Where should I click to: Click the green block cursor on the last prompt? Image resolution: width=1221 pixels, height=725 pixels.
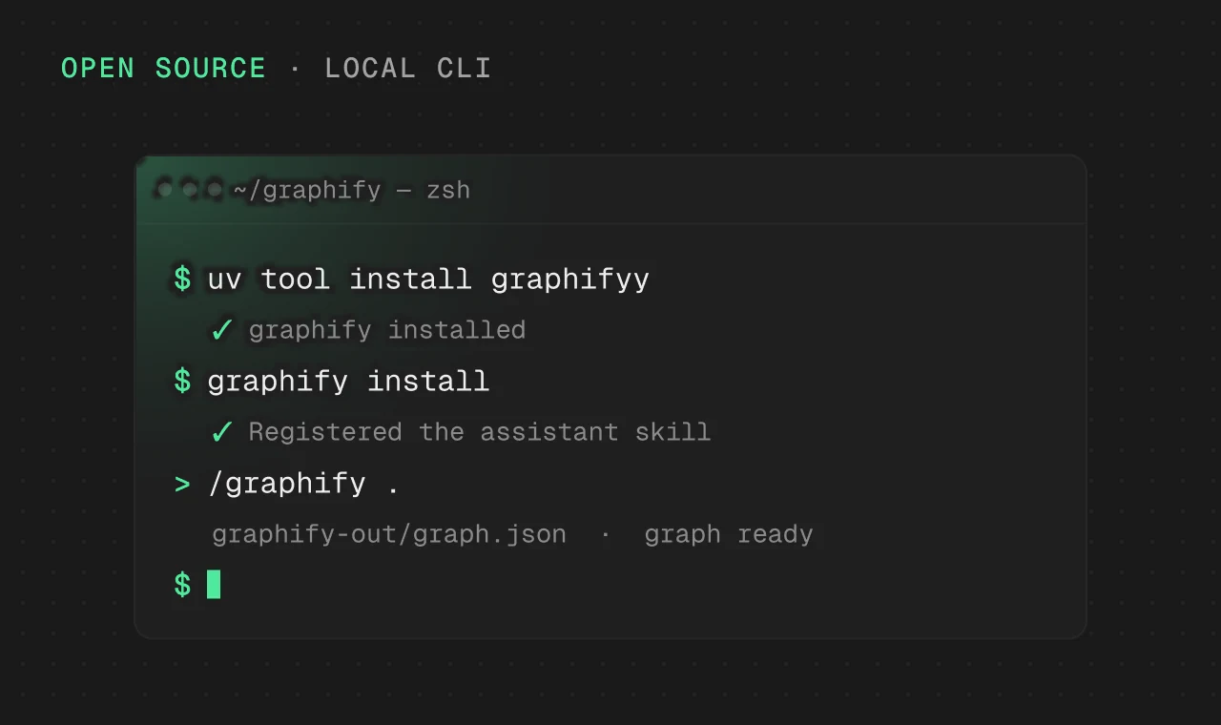[214, 584]
